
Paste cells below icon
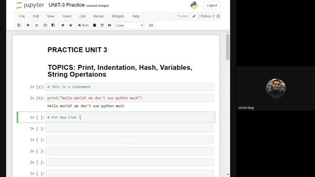point(53,25)
